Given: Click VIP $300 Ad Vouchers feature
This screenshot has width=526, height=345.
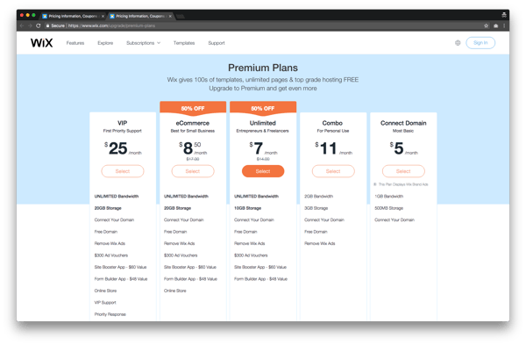Looking at the screenshot, I should (x=111, y=255).
